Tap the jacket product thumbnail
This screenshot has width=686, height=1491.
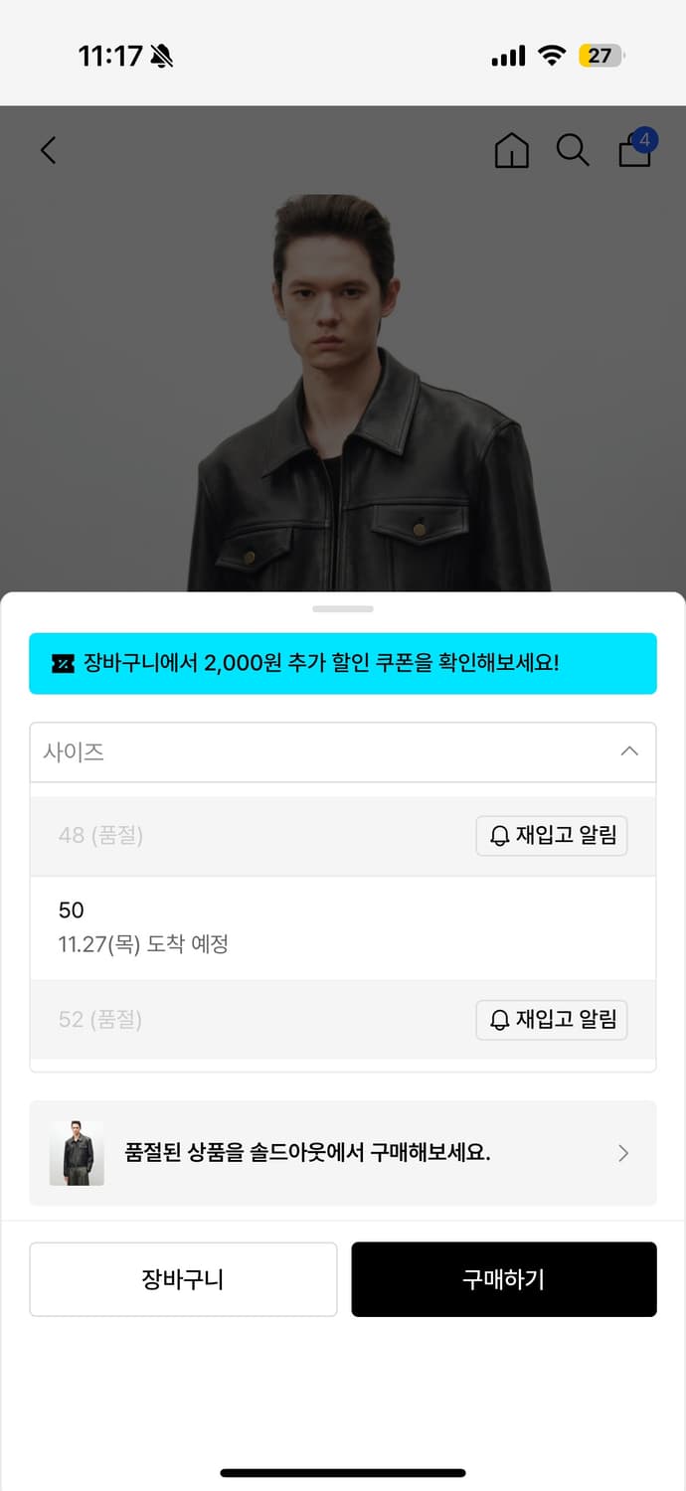pos(77,1153)
